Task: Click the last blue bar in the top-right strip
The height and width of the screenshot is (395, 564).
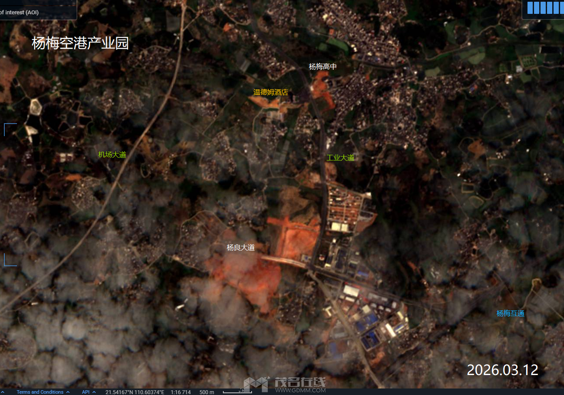Action: 562,7
